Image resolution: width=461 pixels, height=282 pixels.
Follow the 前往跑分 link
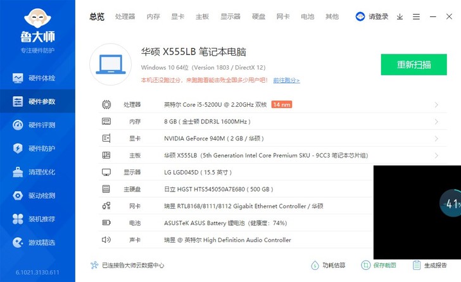point(286,80)
